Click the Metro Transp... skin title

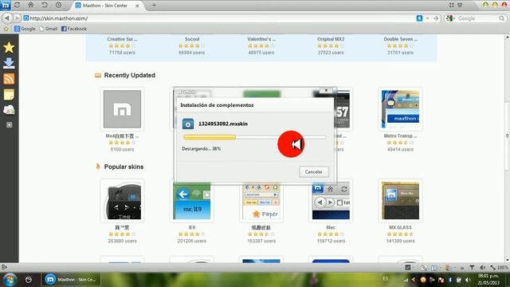point(400,136)
